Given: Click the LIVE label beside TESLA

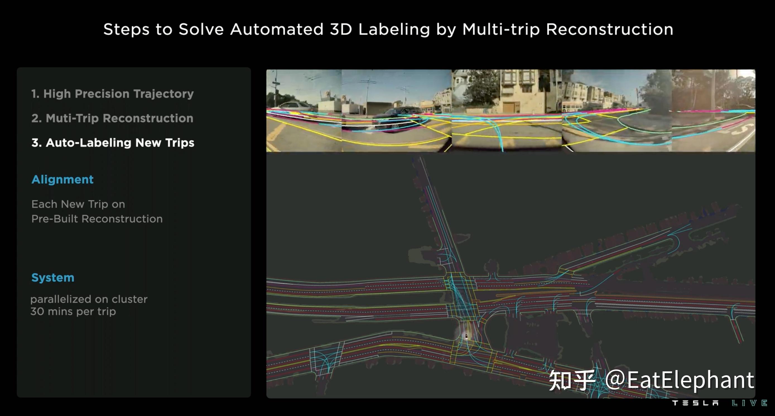Looking at the screenshot, I should point(749,403).
